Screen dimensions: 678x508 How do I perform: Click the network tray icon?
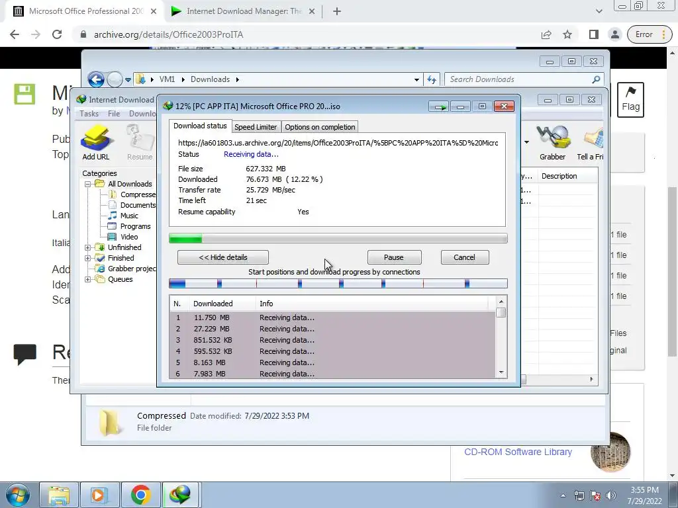pyautogui.click(x=579, y=495)
